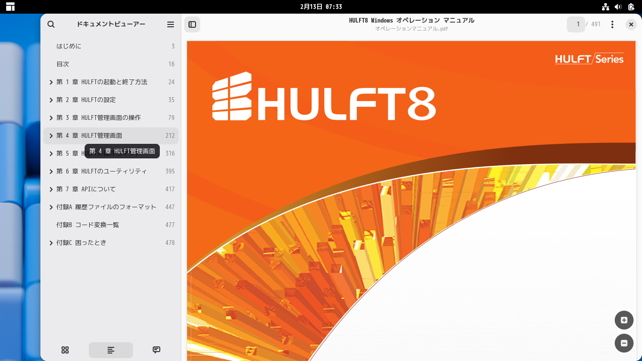642x361 pixels.
Task: Open the document viewer main menu
Action: [171, 24]
